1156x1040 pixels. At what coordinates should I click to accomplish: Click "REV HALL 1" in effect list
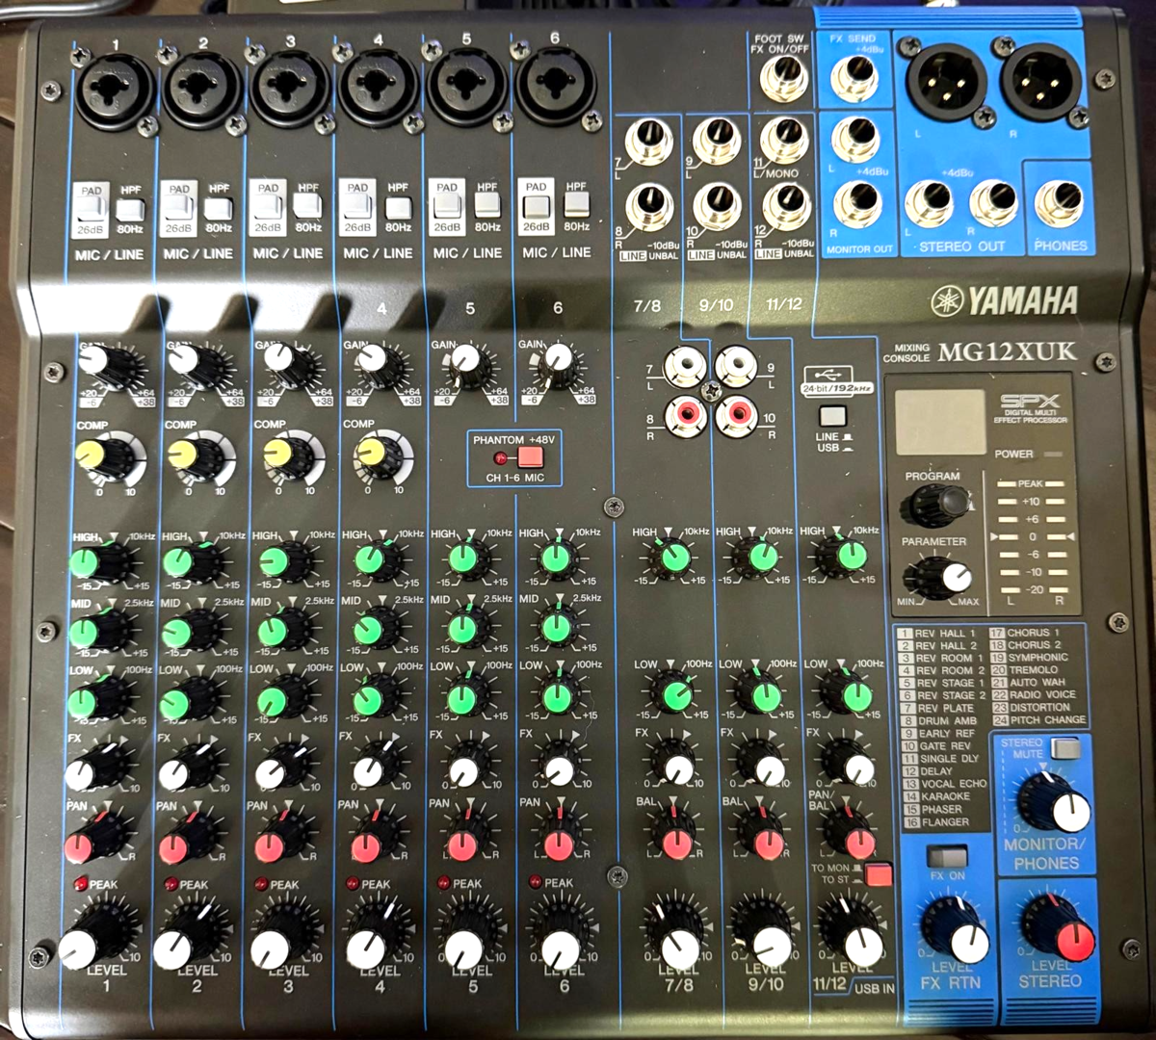click(947, 634)
